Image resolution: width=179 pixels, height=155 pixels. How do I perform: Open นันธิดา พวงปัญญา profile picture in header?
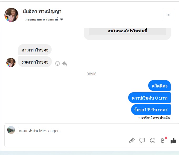tap(11, 15)
